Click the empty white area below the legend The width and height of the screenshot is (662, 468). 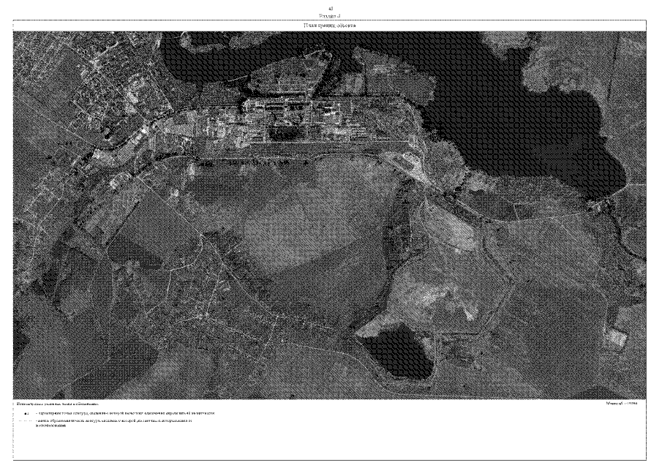click(329, 445)
